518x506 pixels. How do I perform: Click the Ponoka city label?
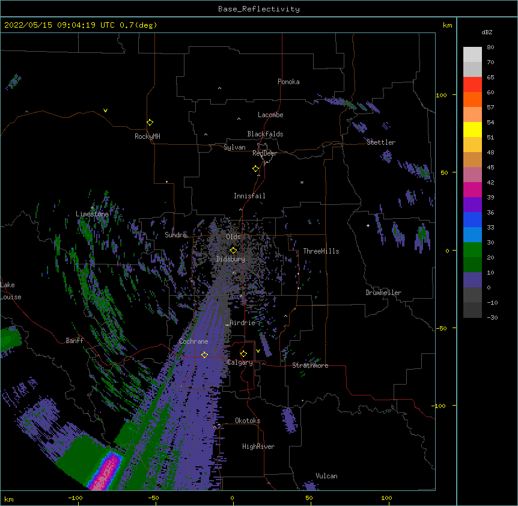tap(288, 82)
